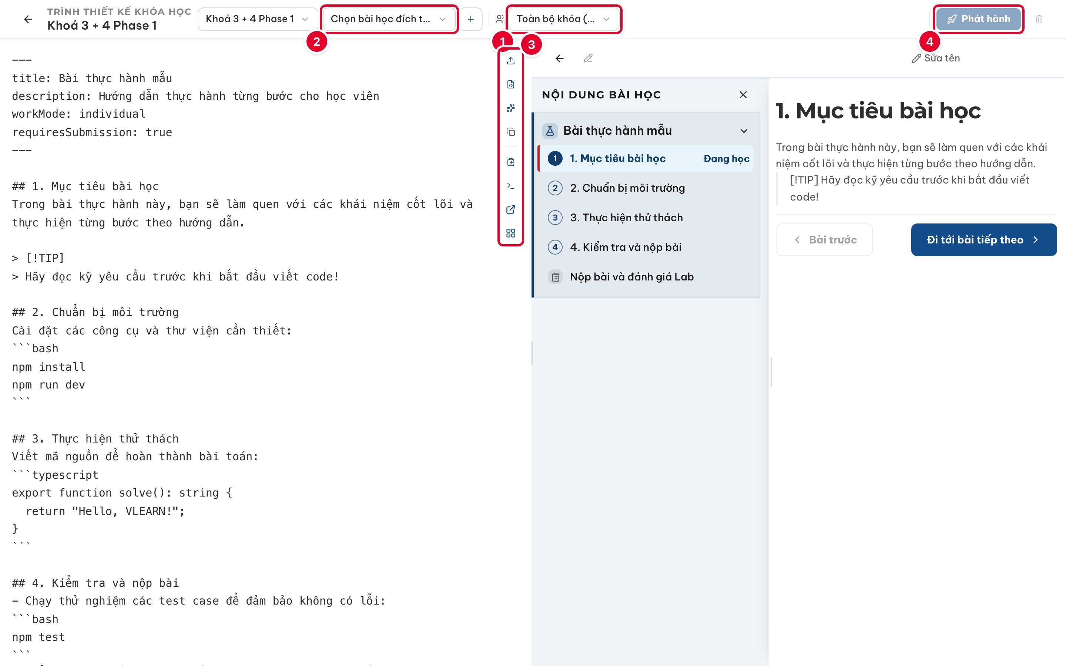Click the back arrow in preview pane
This screenshot has height=666, width=1066.
tap(559, 58)
